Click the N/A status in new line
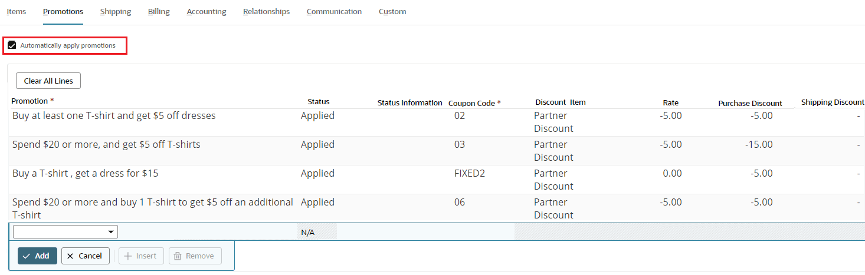 point(307,232)
